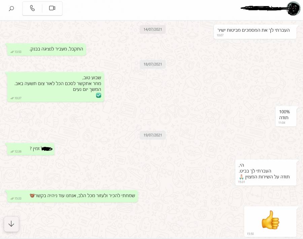Click the שבוע טוב message bubble
This screenshot has height=239, width=303.
tap(56, 87)
